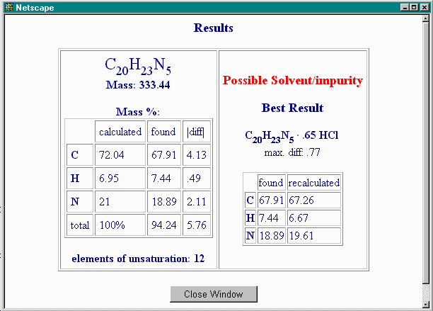Click the Netscape icon in title bar
The height and width of the screenshot is (311, 433).
9,7
